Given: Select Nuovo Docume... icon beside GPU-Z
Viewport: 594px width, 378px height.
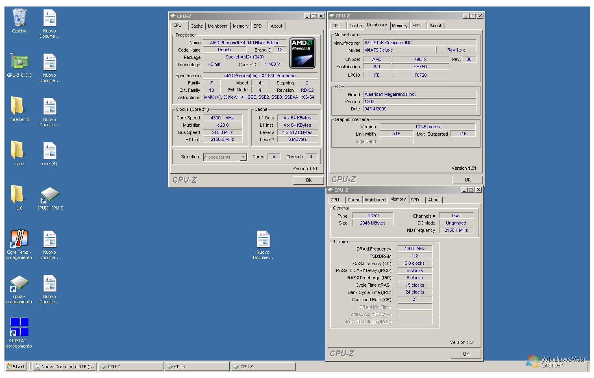Looking at the screenshot, I should click(x=50, y=62).
